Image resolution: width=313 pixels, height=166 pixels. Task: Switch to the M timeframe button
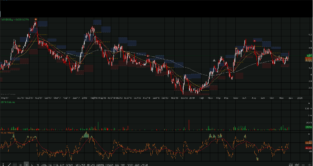click(x=38, y=164)
